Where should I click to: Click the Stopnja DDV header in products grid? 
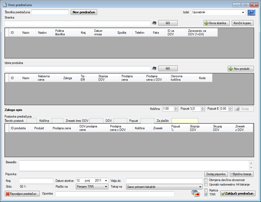click(108, 78)
